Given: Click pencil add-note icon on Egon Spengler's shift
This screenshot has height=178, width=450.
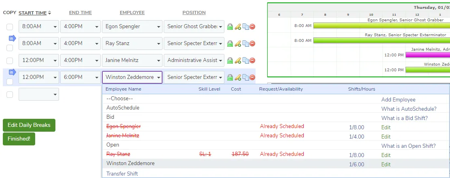Looking at the screenshot, I should pos(238,27).
